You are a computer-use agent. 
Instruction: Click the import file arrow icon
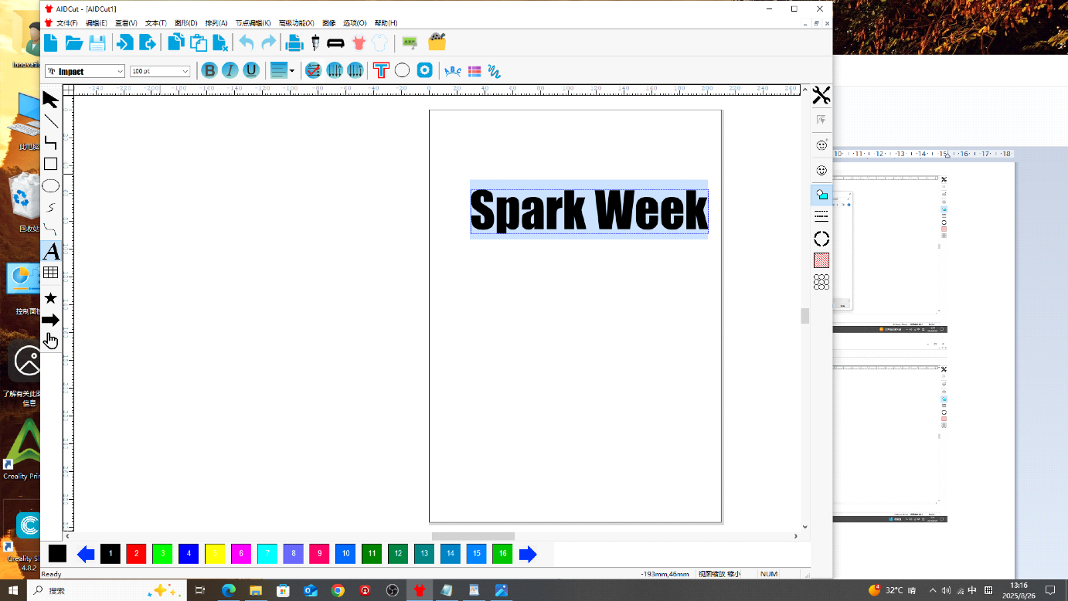click(124, 42)
